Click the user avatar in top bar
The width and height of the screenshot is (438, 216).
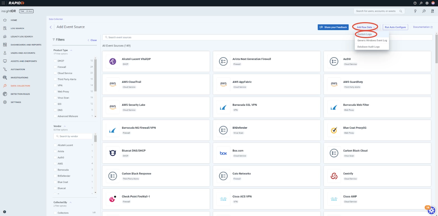point(433,3)
